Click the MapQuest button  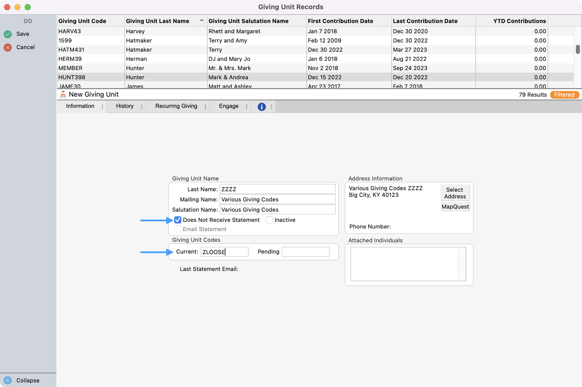pyautogui.click(x=455, y=207)
